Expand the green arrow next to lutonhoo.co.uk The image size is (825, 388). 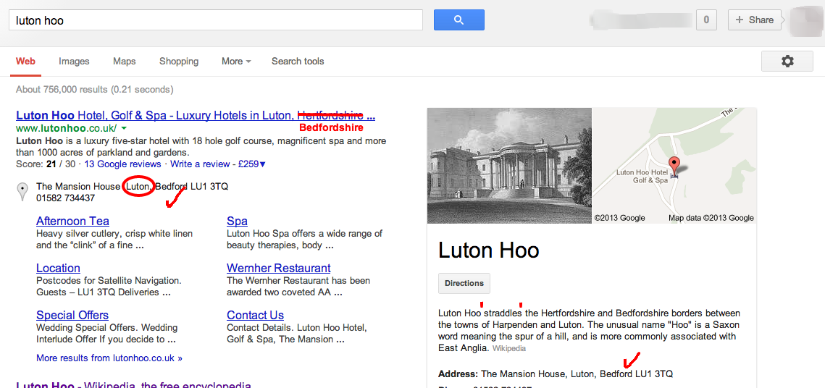tap(124, 128)
